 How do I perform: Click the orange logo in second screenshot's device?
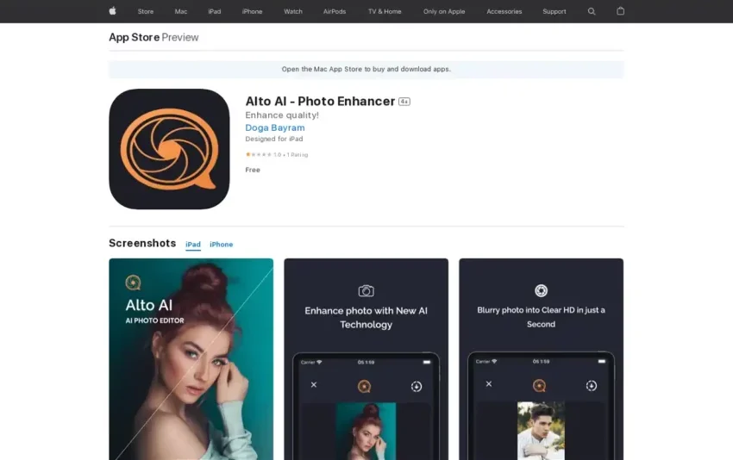pyautogui.click(x=364, y=386)
